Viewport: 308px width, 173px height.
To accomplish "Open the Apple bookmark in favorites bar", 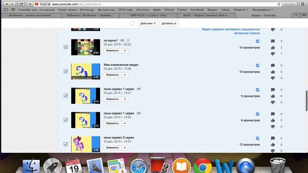I will (157, 10).
